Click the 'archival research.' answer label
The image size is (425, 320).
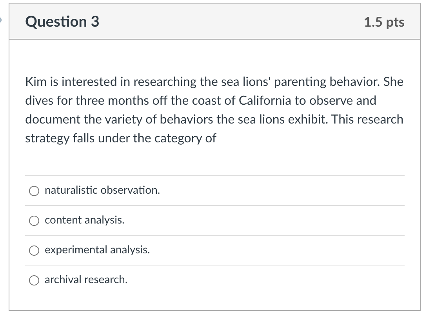point(86,280)
